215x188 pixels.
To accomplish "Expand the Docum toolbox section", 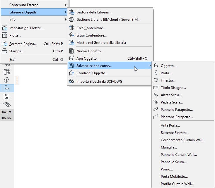I will coord(7,112).
